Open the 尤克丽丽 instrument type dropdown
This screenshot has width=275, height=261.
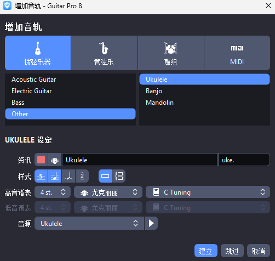pyautogui.click(x=108, y=192)
